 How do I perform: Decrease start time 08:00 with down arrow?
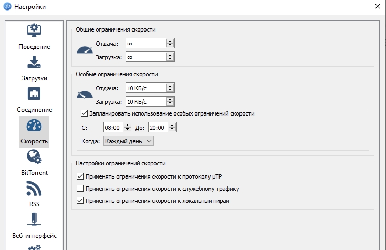pyautogui.click(x=128, y=130)
